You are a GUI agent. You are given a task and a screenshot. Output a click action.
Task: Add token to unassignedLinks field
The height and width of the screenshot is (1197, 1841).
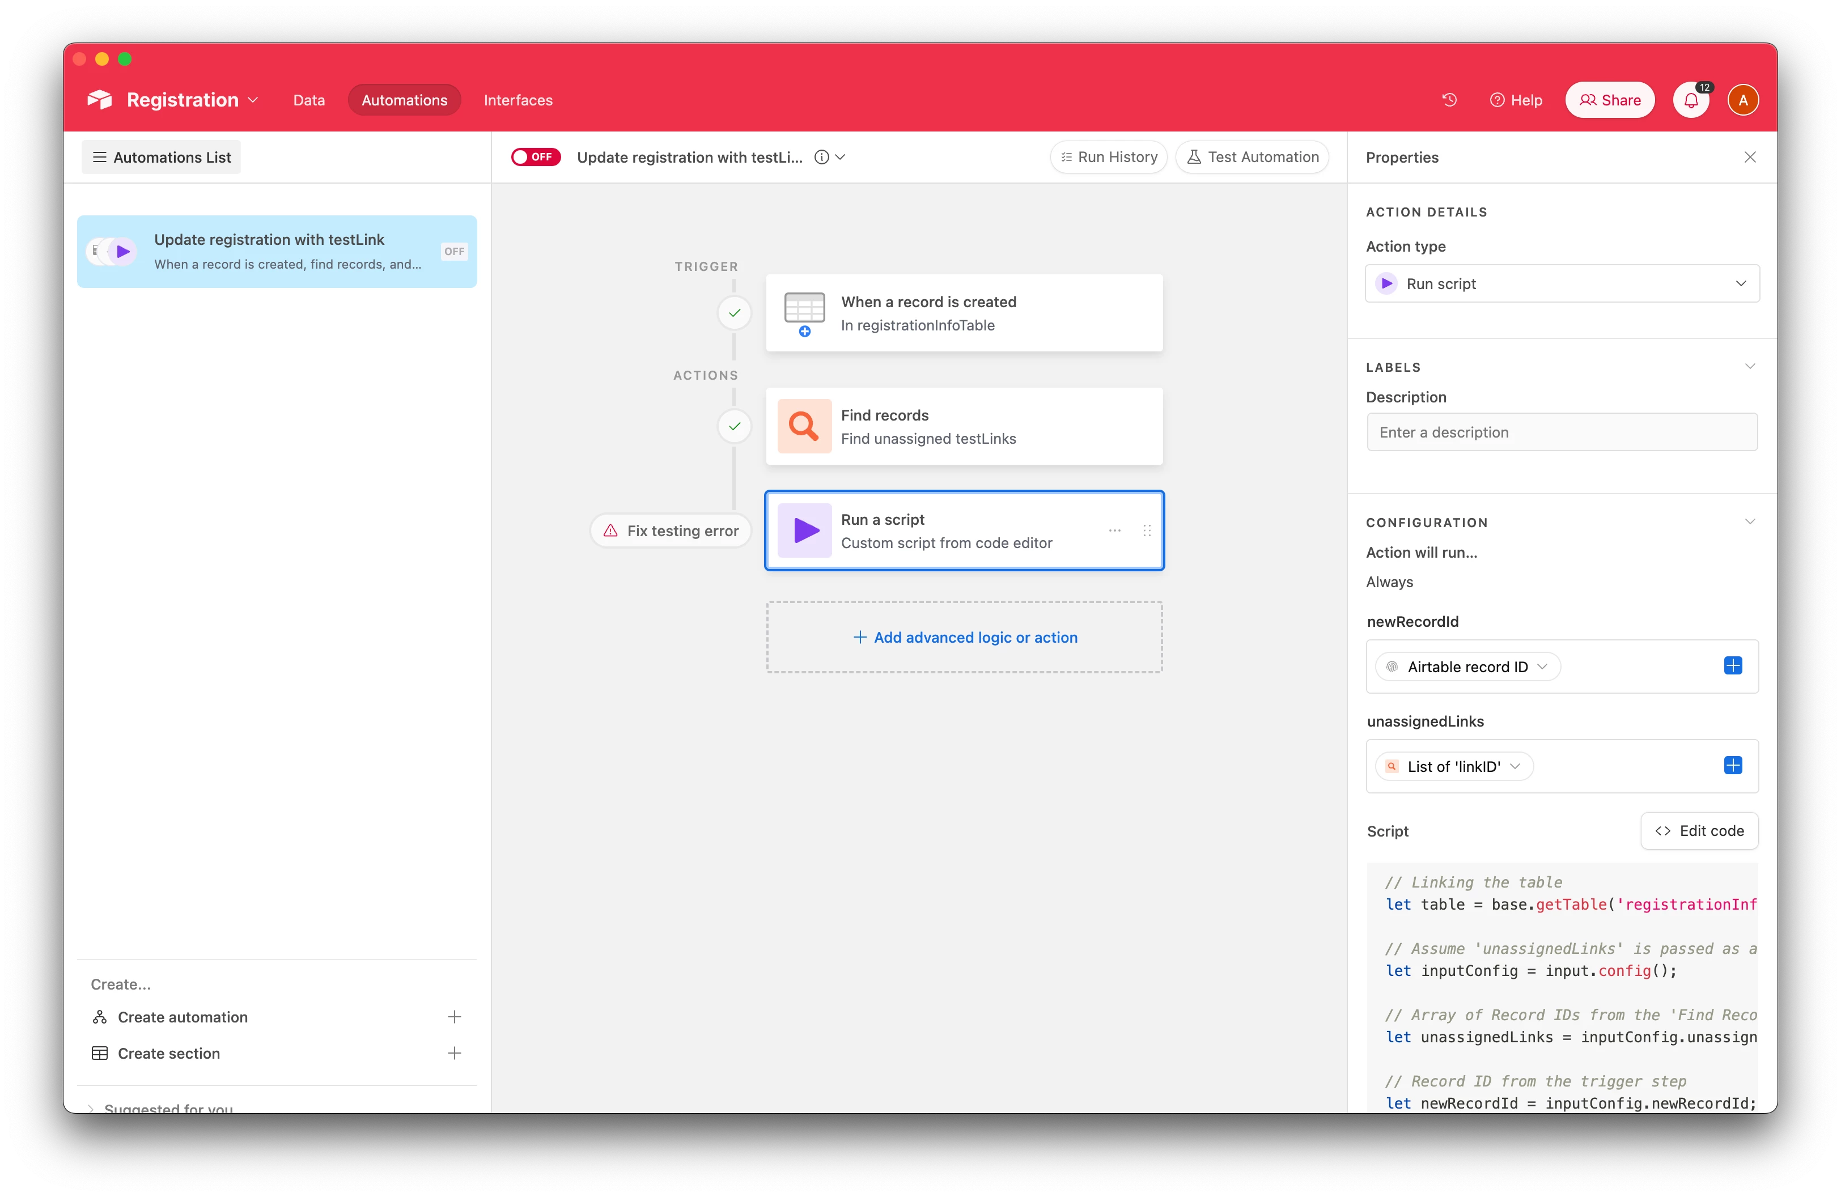[1733, 766]
